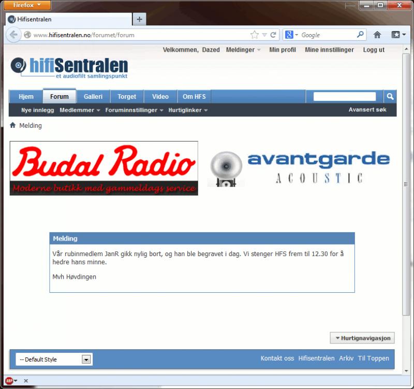The image size is (414, 389).
Task: Click the scrollbar up arrow
Action: click(406, 49)
